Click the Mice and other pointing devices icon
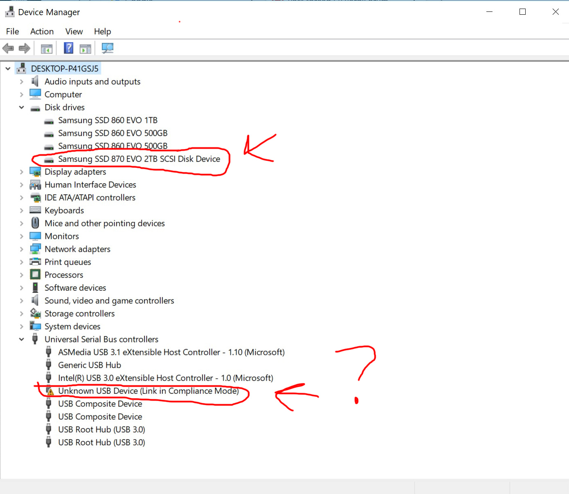 click(36, 223)
